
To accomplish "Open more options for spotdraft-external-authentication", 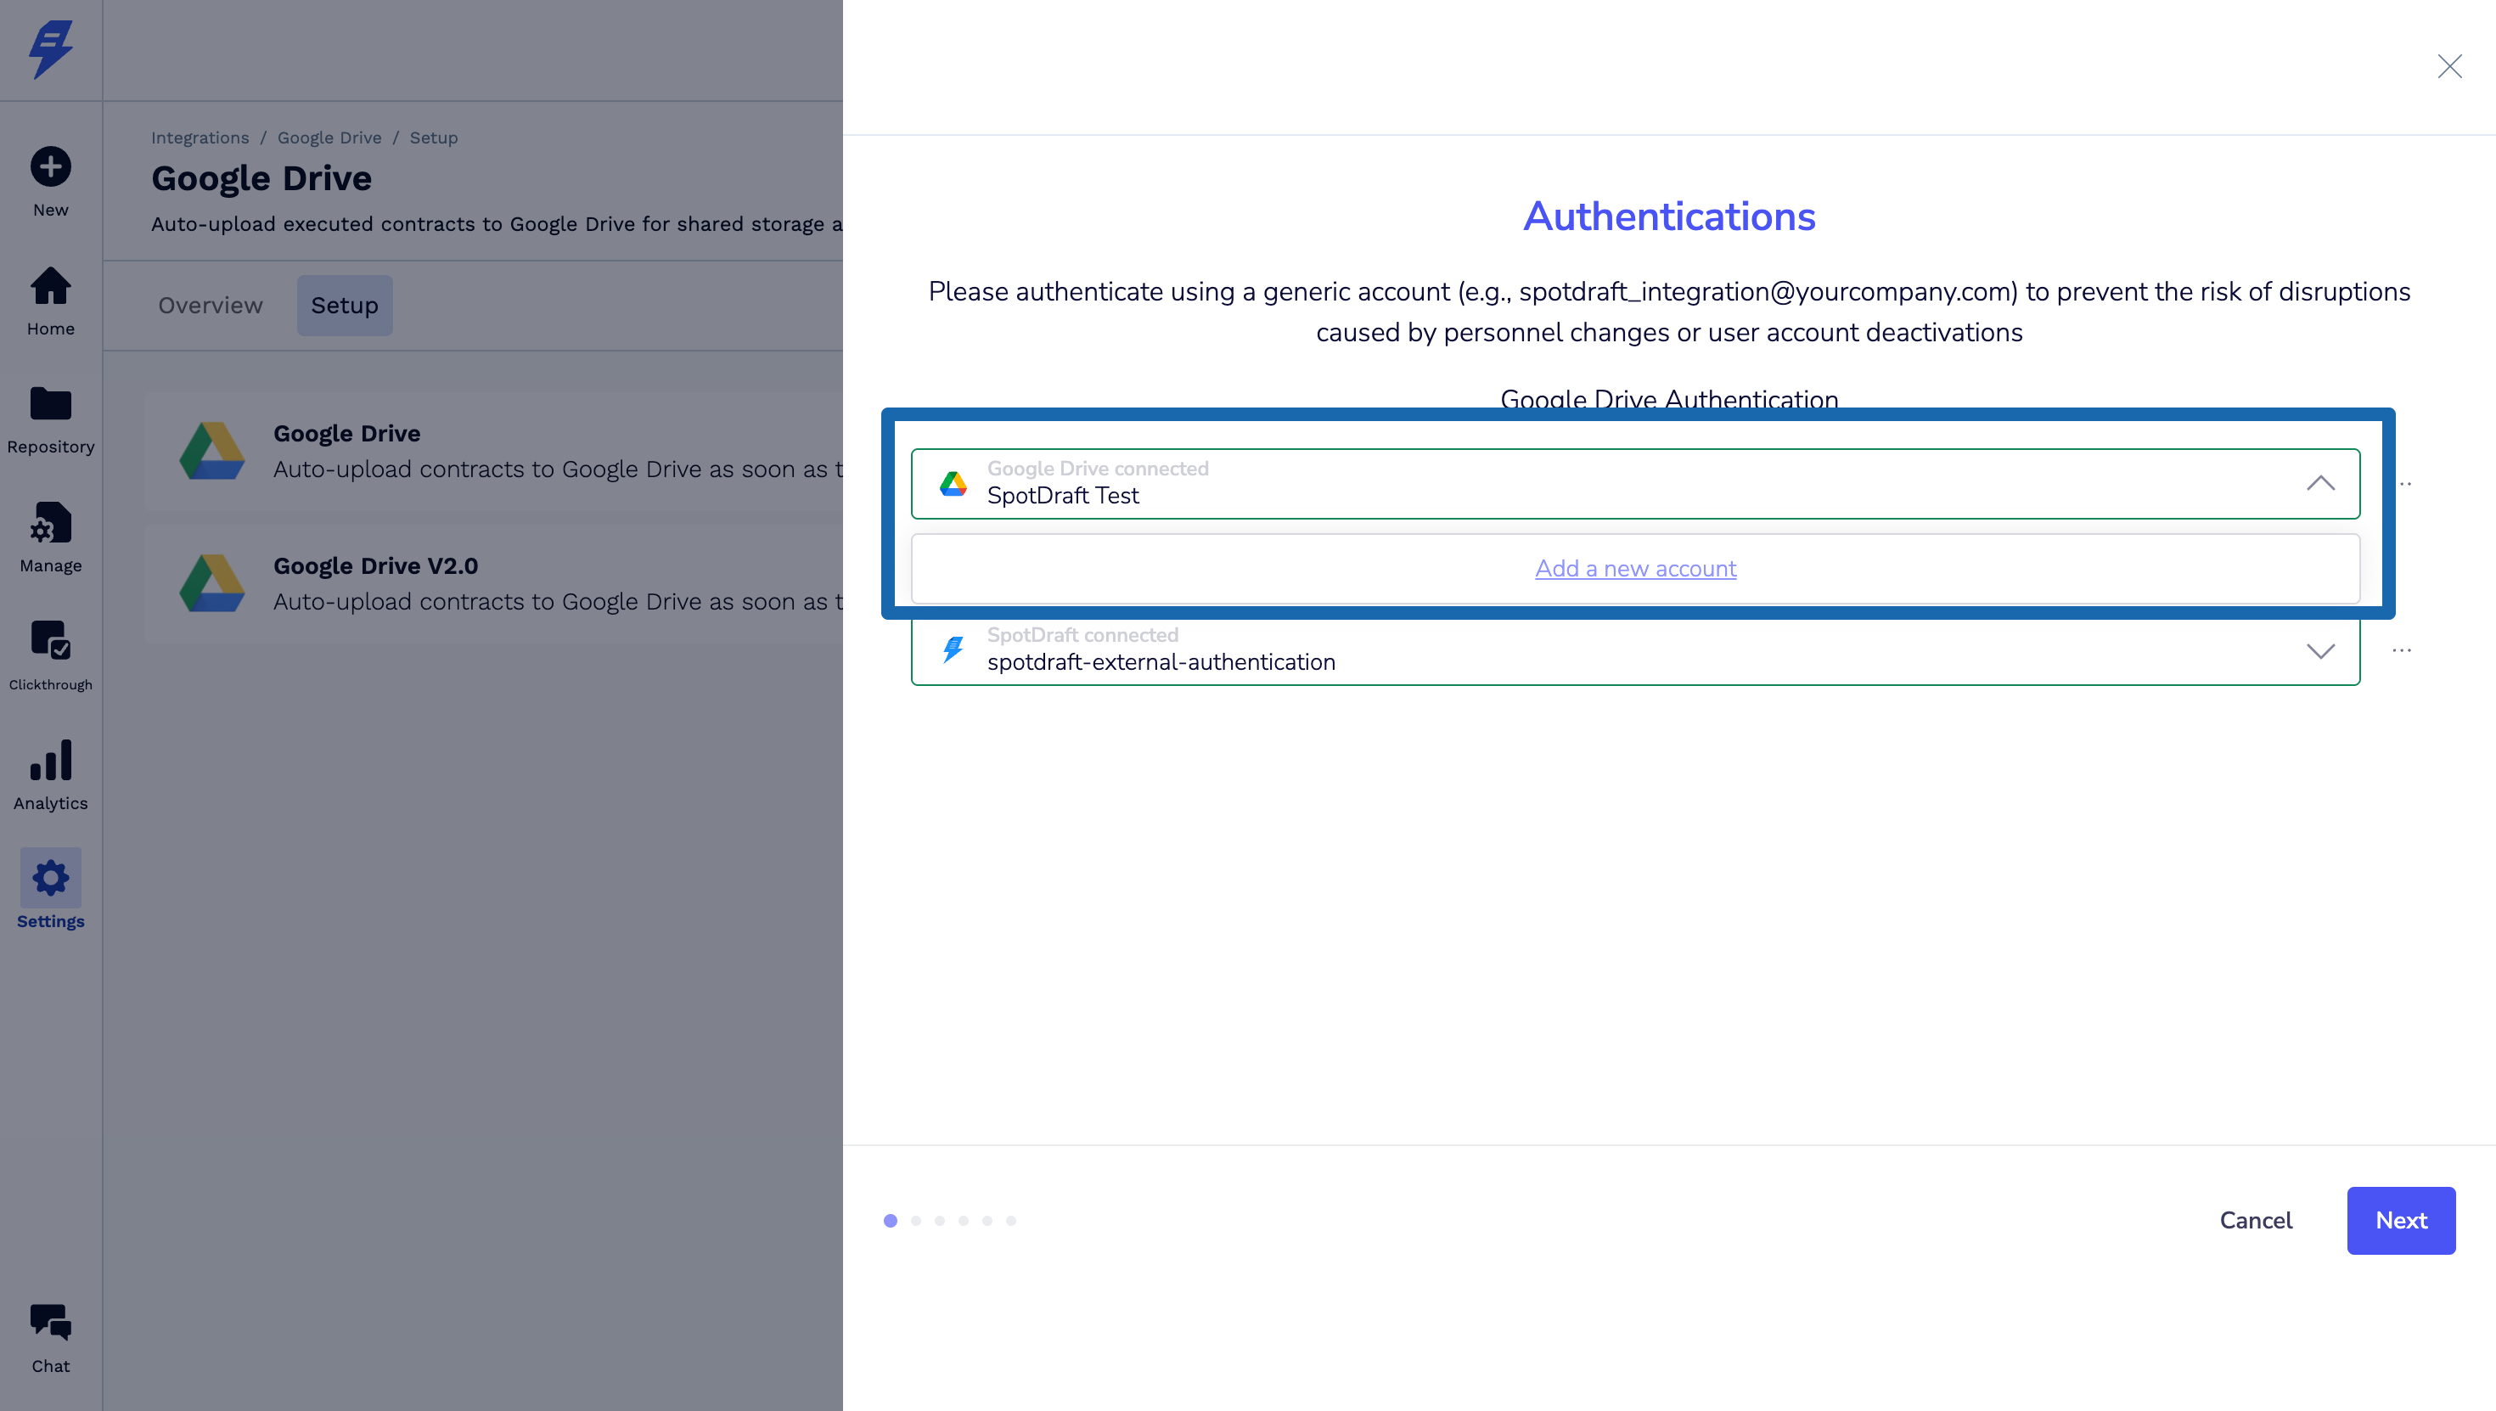I will point(2401,650).
